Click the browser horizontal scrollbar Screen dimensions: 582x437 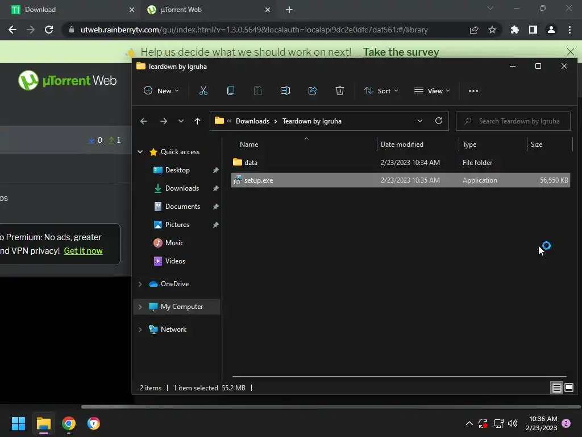[x=330, y=406]
